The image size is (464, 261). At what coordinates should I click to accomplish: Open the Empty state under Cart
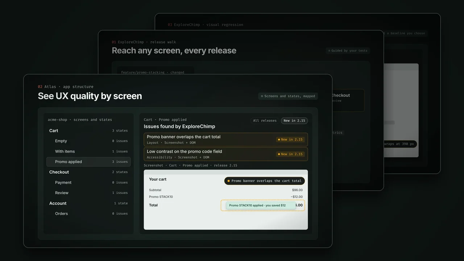[88, 141]
